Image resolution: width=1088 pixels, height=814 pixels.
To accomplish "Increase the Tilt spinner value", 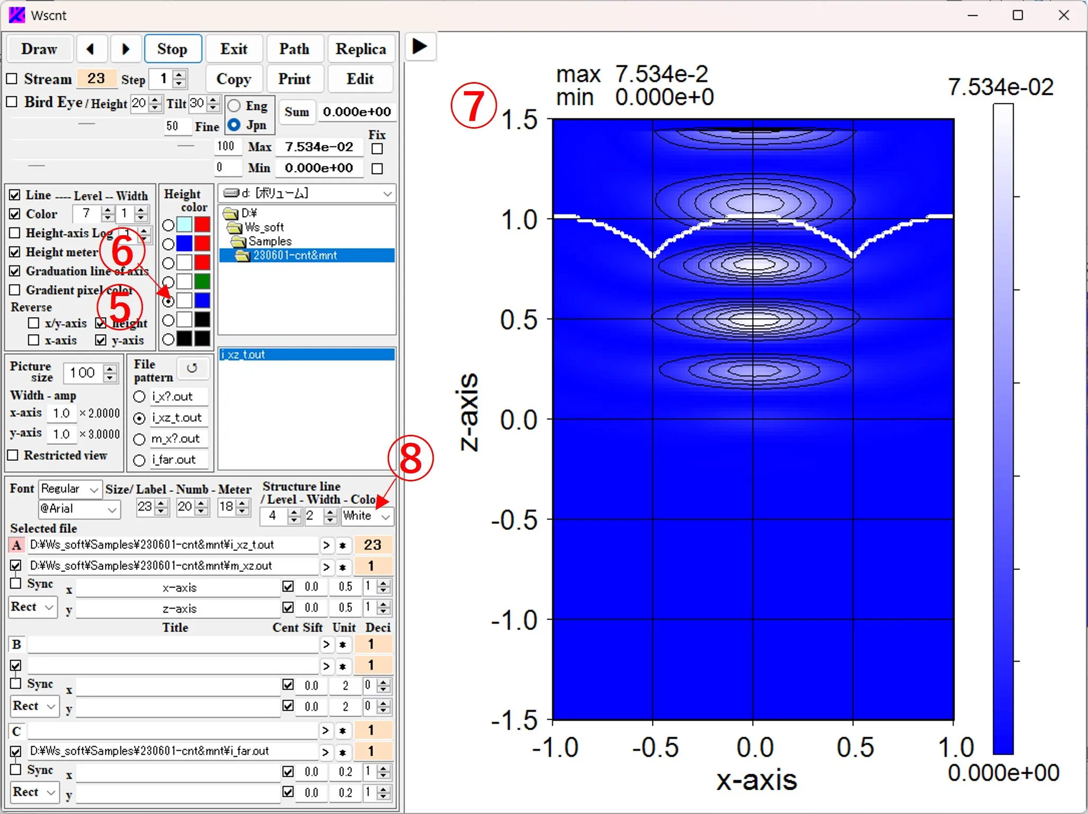I will pos(213,99).
